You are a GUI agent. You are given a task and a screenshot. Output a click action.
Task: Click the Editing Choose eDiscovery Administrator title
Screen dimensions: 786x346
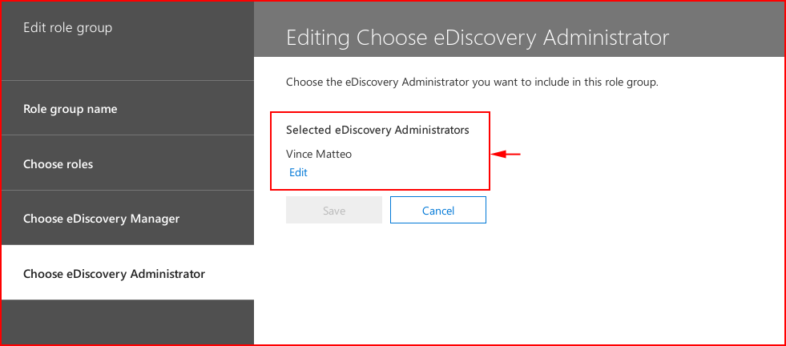[x=478, y=38]
